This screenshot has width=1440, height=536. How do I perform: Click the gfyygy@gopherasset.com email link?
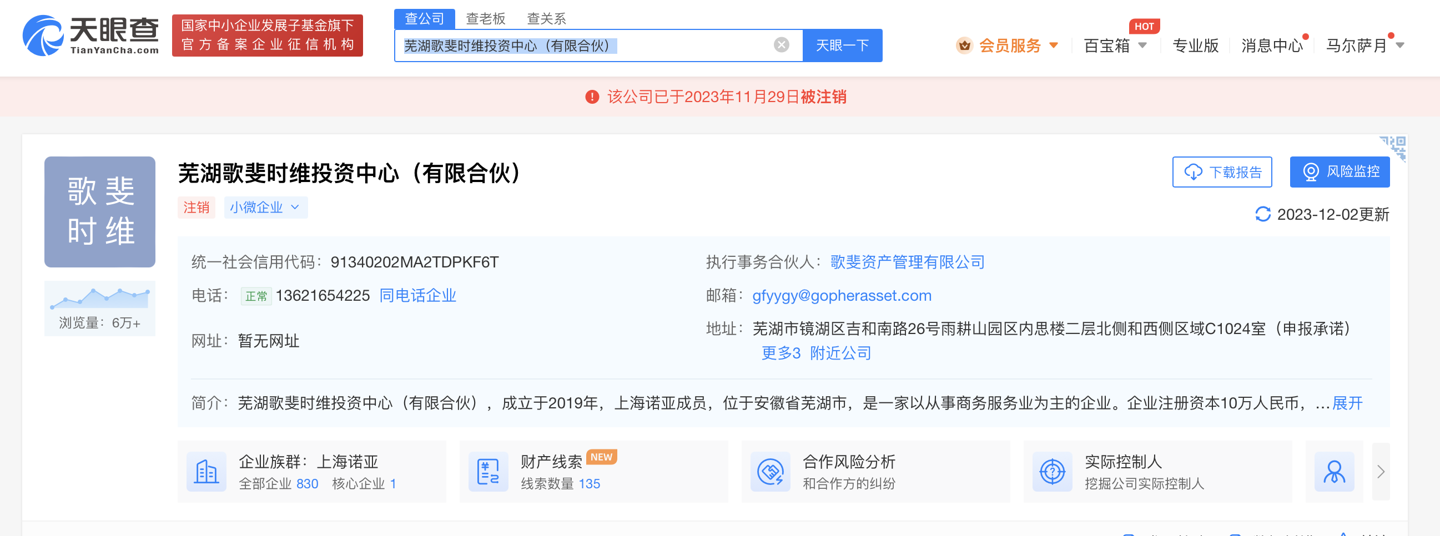(842, 296)
